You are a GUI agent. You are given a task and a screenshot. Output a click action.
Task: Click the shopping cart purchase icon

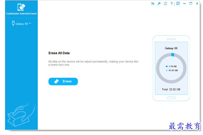[x=153, y=3]
